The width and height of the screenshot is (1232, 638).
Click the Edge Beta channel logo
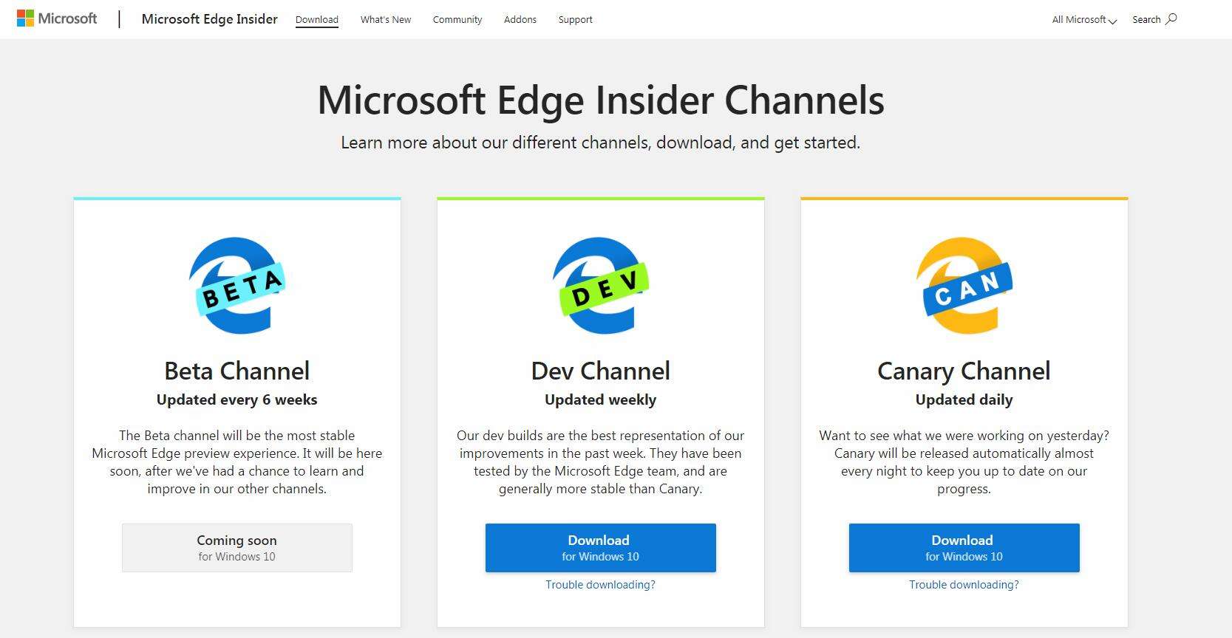tap(237, 285)
